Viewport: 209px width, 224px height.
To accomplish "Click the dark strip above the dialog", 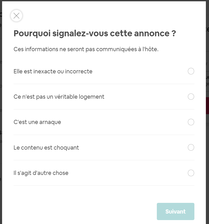I will click(x=104, y=1).
